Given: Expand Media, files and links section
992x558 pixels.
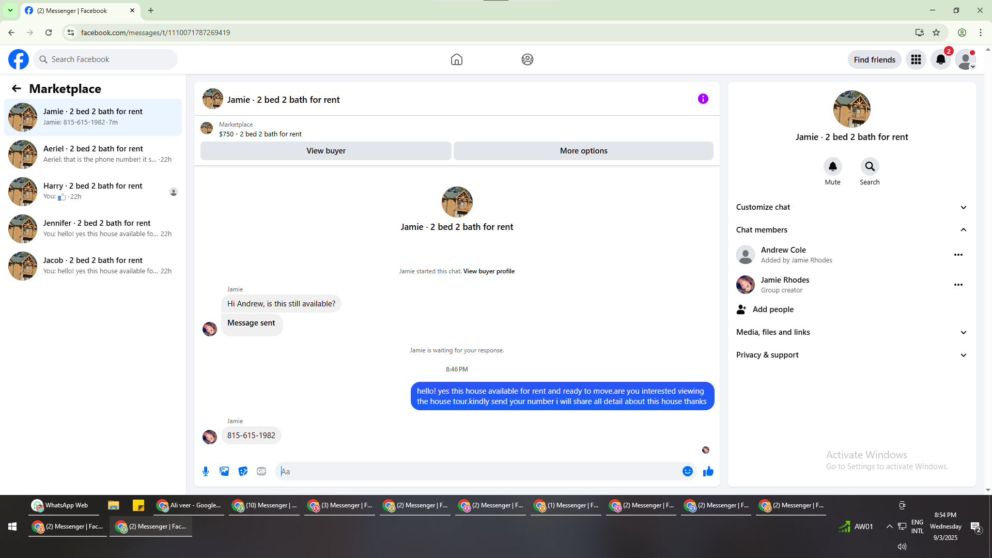Looking at the screenshot, I should [x=851, y=332].
